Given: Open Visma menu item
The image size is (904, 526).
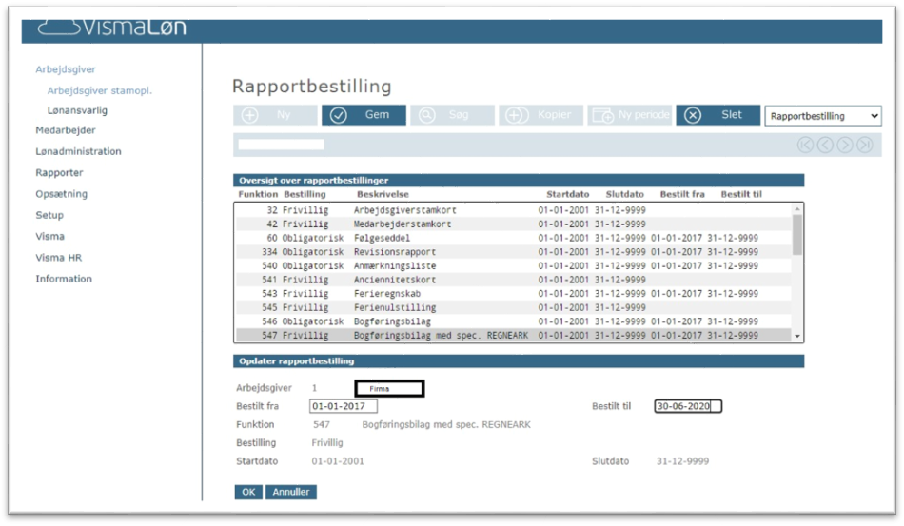Looking at the screenshot, I should [x=49, y=236].
